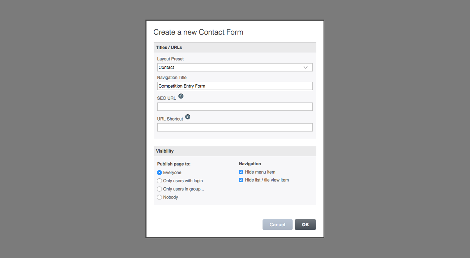Open the Layout Preset dropdown

235,67
